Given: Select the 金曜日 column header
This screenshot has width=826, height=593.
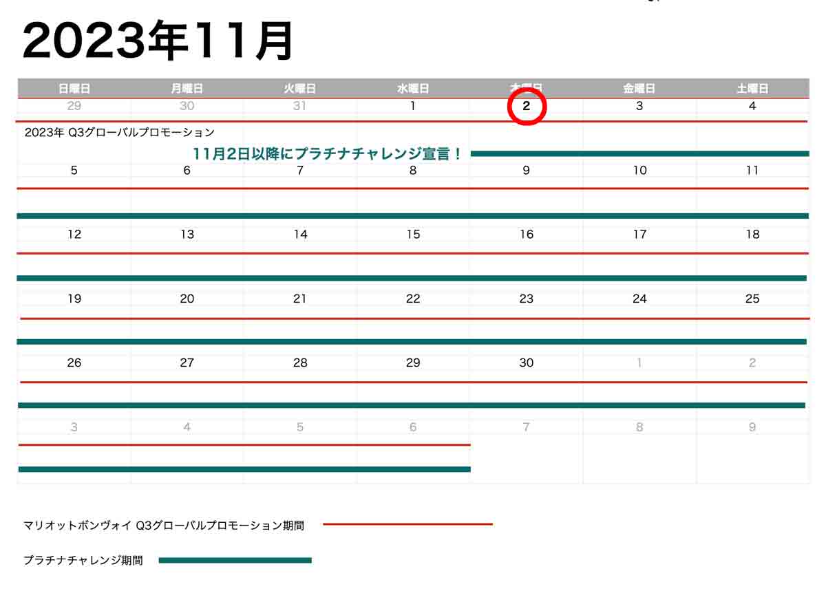Looking at the screenshot, I should click(x=639, y=89).
